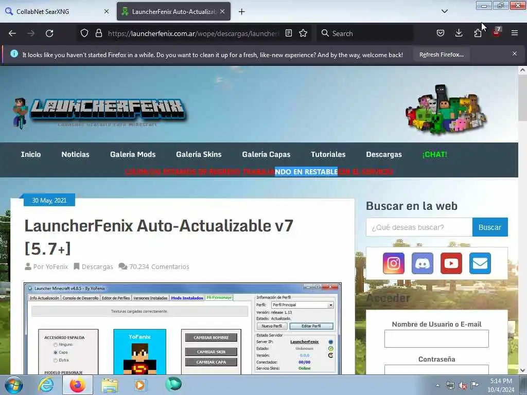Image resolution: width=527 pixels, height=395 pixels.
Task: Open the Windows Start menu orb
Action: [x=13, y=385]
